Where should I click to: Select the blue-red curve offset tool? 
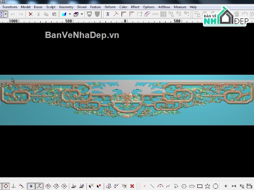click(x=147, y=14)
